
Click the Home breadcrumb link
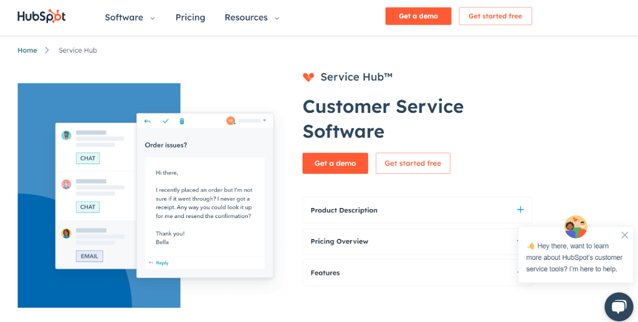27,50
